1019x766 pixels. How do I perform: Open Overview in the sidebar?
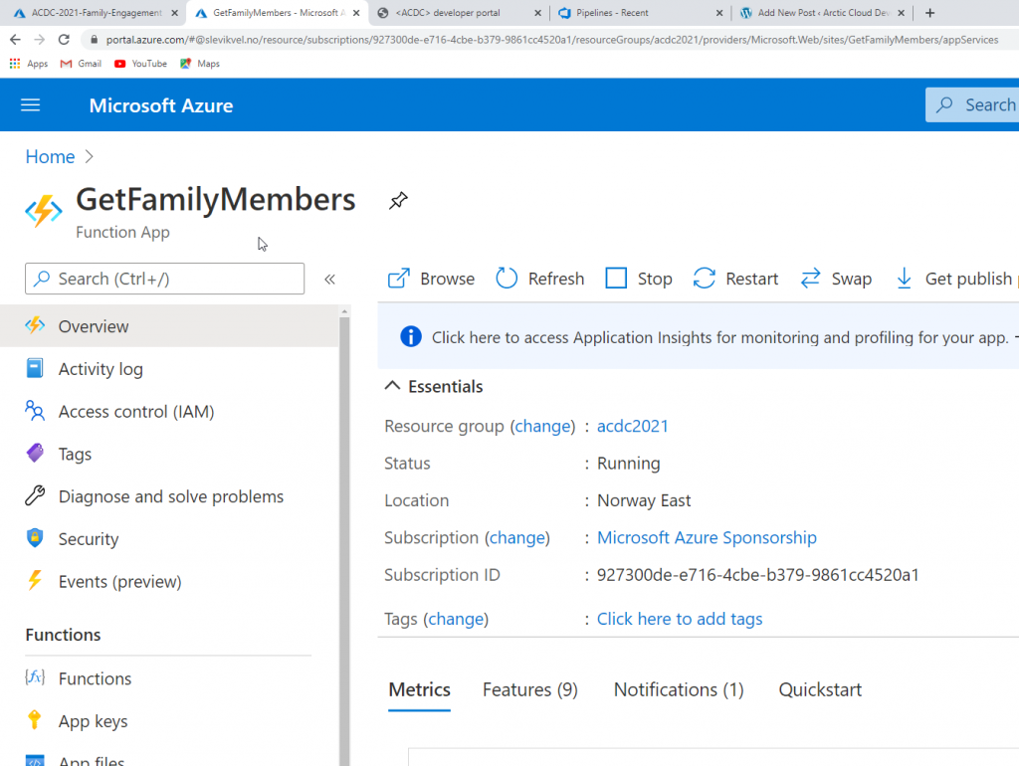pyautogui.click(x=169, y=326)
